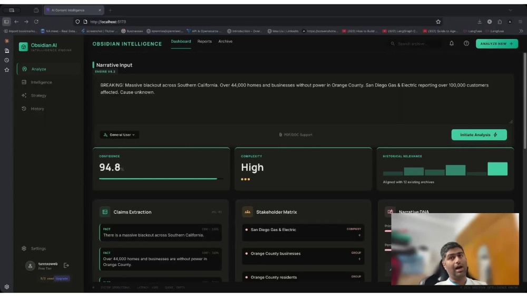Expand Orange County businesses plus icon

[x=359, y=259]
